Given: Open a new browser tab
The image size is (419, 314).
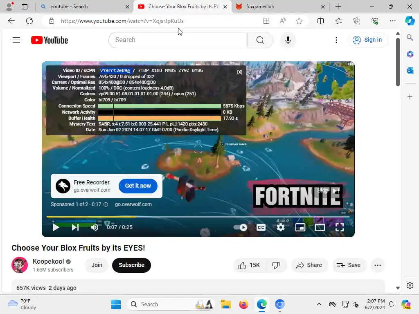Looking at the screenshot, I should [338, 7].
